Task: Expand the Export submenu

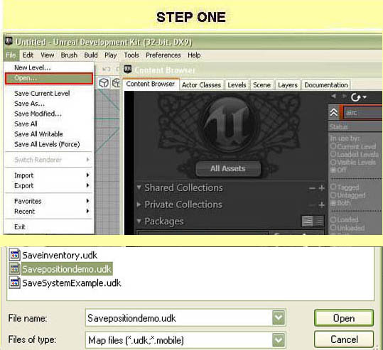Action: click(x=49, y=185)
